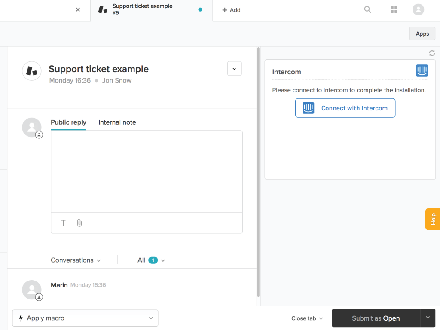Toggle the Apps panel button
Screen dimensions: 440x330
point(422,34)
